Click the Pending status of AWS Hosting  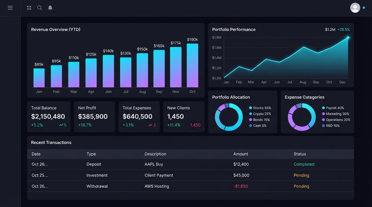pos(301,186)
